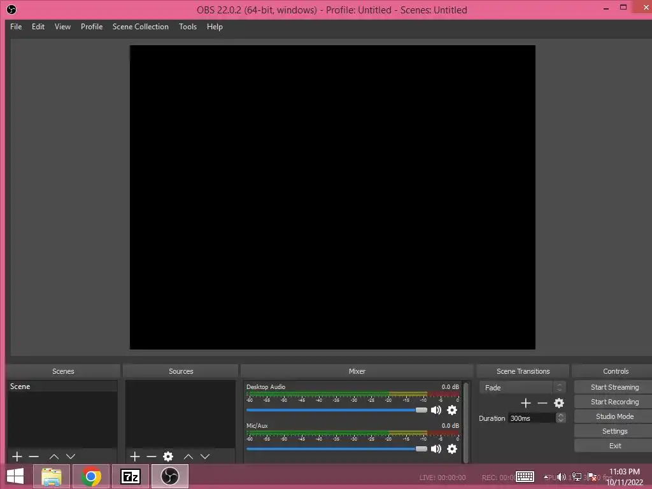Click the Sources panel header
The image size is (652, 489).
coord(181,371)
